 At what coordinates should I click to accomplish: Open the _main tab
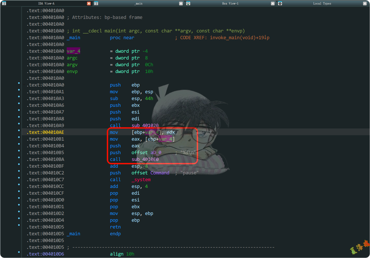[139, 4]
